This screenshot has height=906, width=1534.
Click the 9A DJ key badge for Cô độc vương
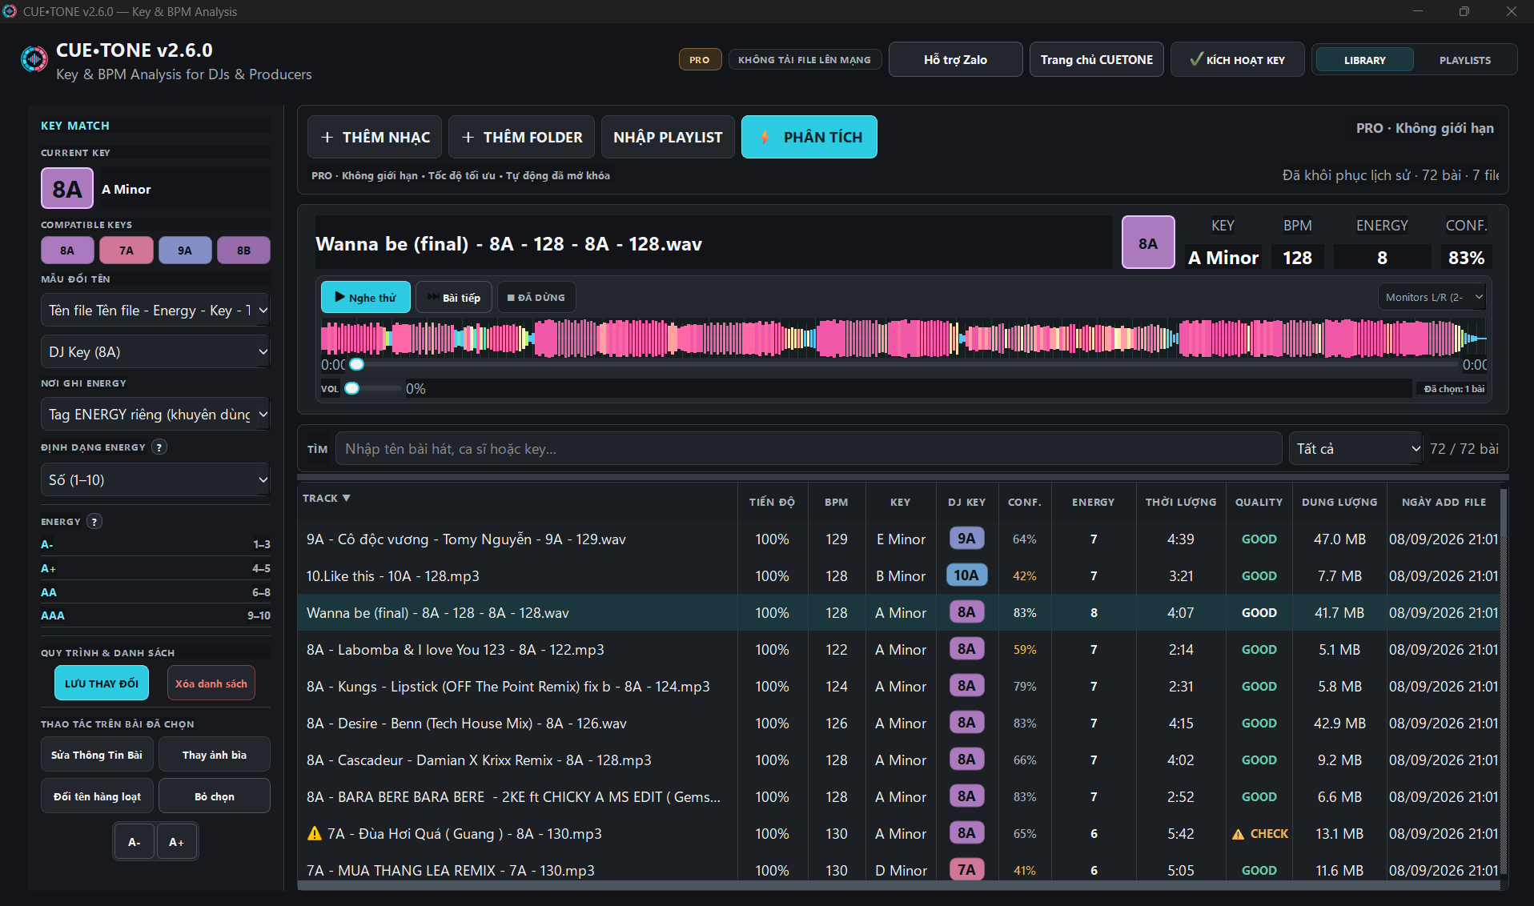point(966,539)
